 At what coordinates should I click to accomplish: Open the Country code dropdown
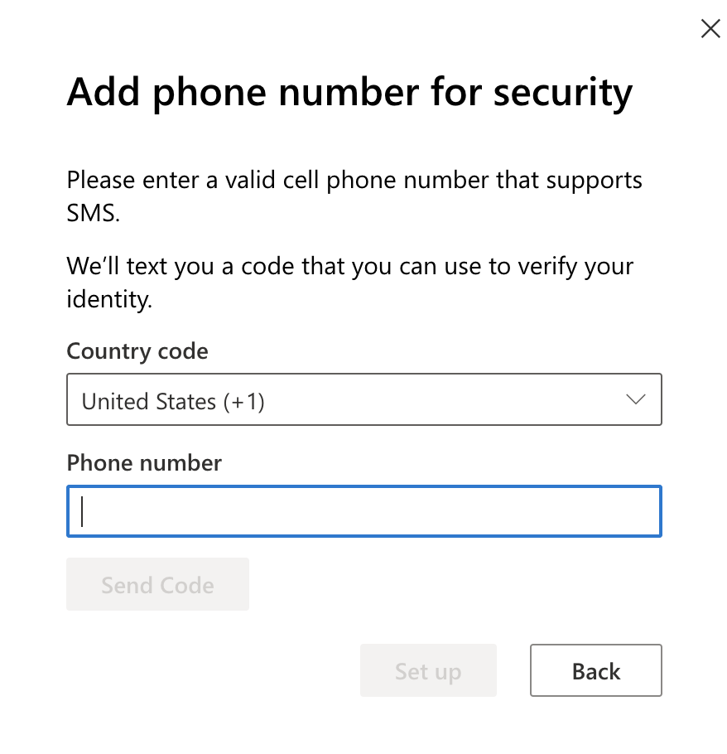[x=363, y=401]
